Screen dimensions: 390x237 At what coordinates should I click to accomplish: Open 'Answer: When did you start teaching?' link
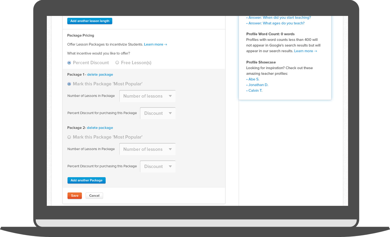pos(279,18)
